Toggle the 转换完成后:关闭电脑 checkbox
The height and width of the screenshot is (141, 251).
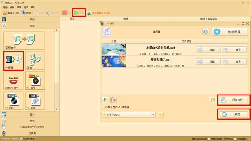pyautogui.click(x=209, y=139)
